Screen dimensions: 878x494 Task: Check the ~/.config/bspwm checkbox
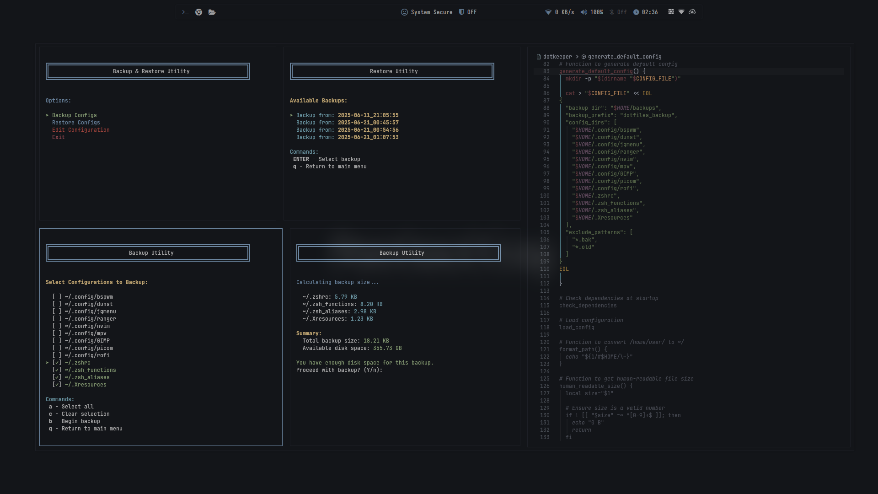57,297
